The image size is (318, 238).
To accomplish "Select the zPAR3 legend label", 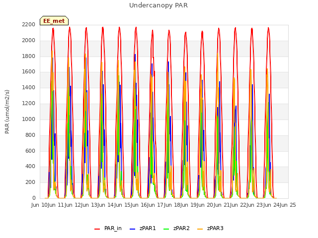I will pyautogui.click(x=215, y=228).
